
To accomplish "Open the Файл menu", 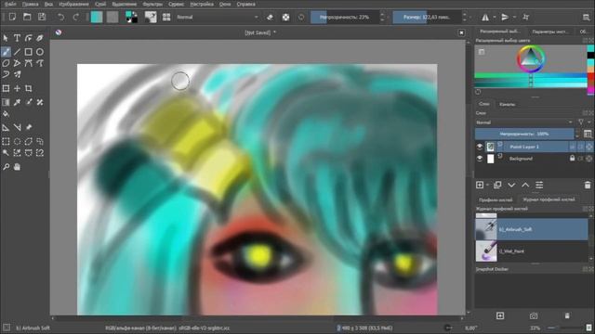I will 10,4.
